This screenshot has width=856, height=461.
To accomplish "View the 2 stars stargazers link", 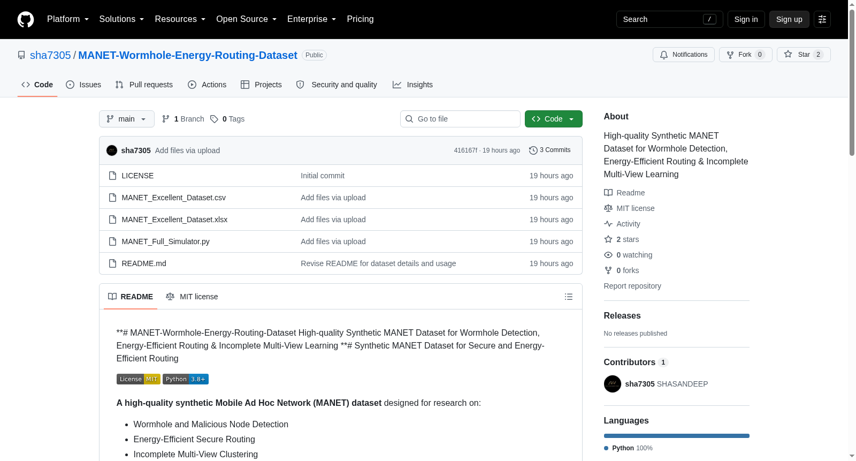I will click(622, 239).
